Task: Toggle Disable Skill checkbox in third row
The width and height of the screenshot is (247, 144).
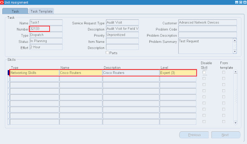Action: pyautogui.click(x=204, y=85)
